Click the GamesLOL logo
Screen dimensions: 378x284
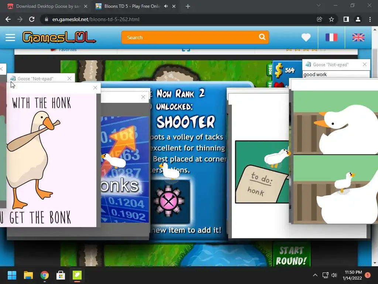59,37
